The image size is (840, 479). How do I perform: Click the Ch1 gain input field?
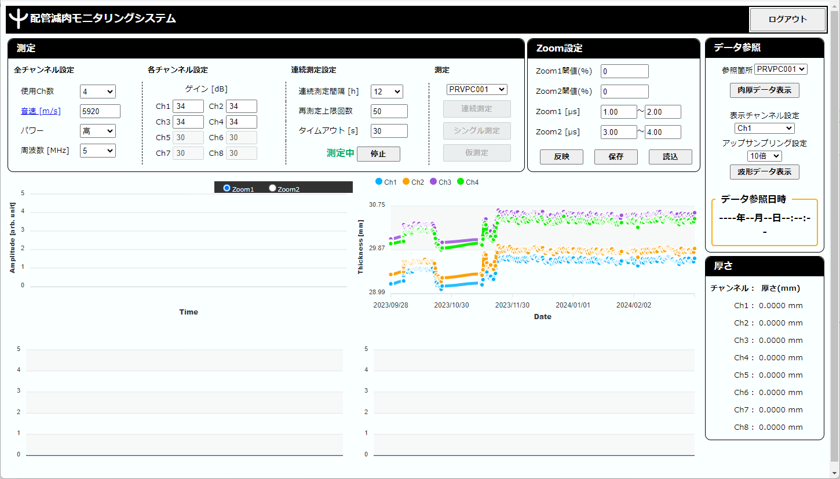coord(188,106)
